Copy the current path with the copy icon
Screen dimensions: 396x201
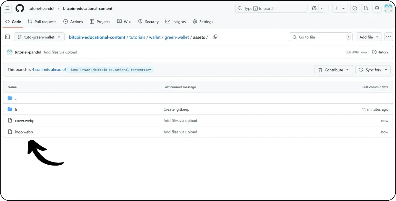coord(215,37)
